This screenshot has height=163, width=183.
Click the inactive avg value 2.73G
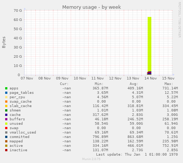(x=137, y=150)
